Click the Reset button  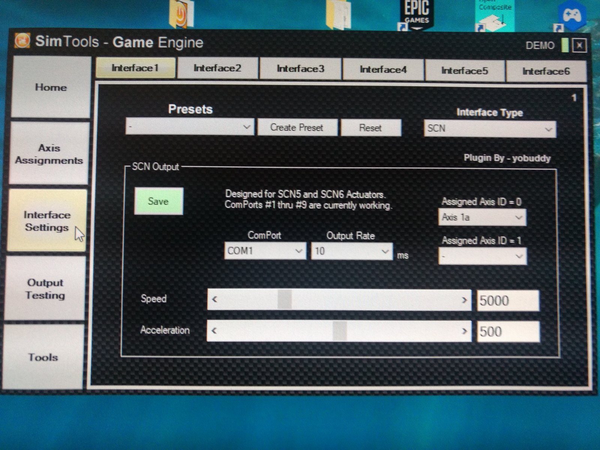[370, 128]
